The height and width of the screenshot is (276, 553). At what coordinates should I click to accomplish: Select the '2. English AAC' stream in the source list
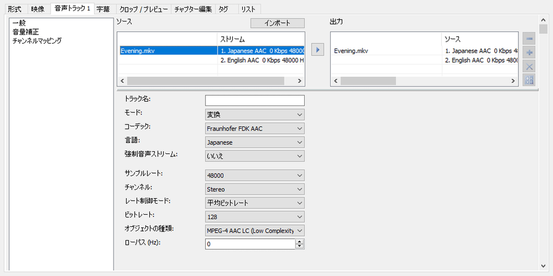pos(261,60)
